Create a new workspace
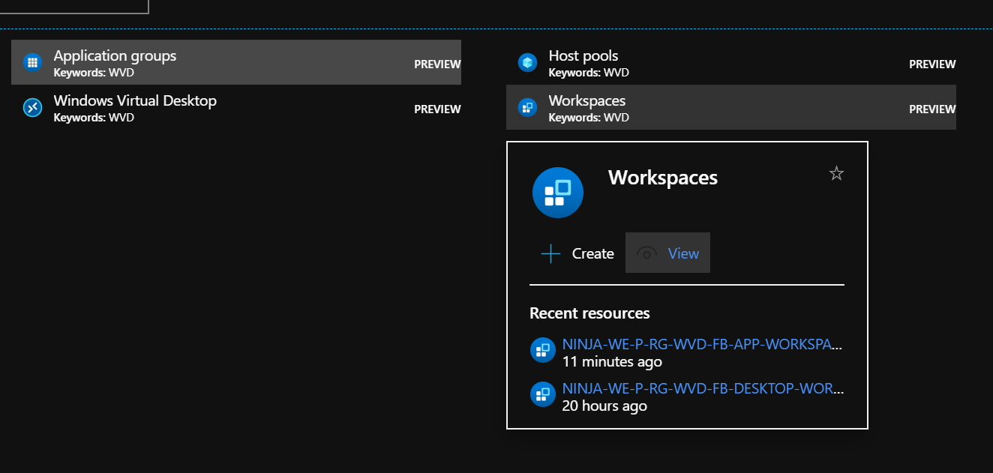 coord(577,253)
